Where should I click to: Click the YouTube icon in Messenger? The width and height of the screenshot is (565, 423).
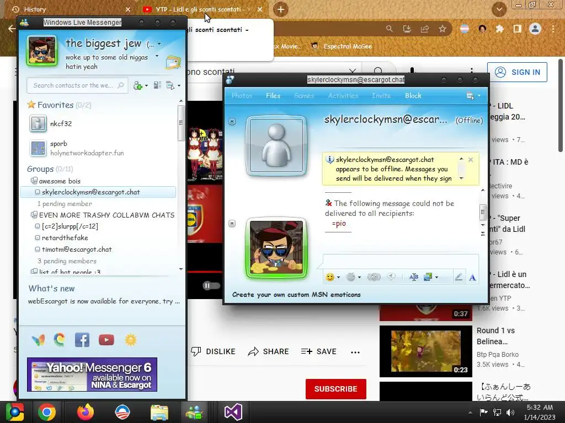(106, 340)
